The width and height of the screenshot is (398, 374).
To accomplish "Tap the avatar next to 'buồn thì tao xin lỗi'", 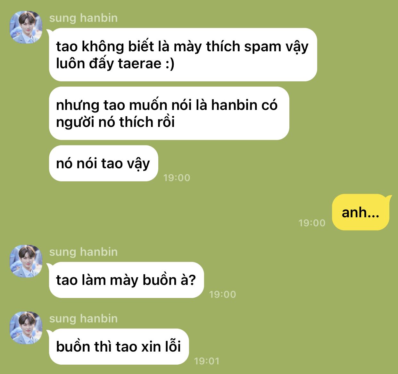I will click(26, 328).
